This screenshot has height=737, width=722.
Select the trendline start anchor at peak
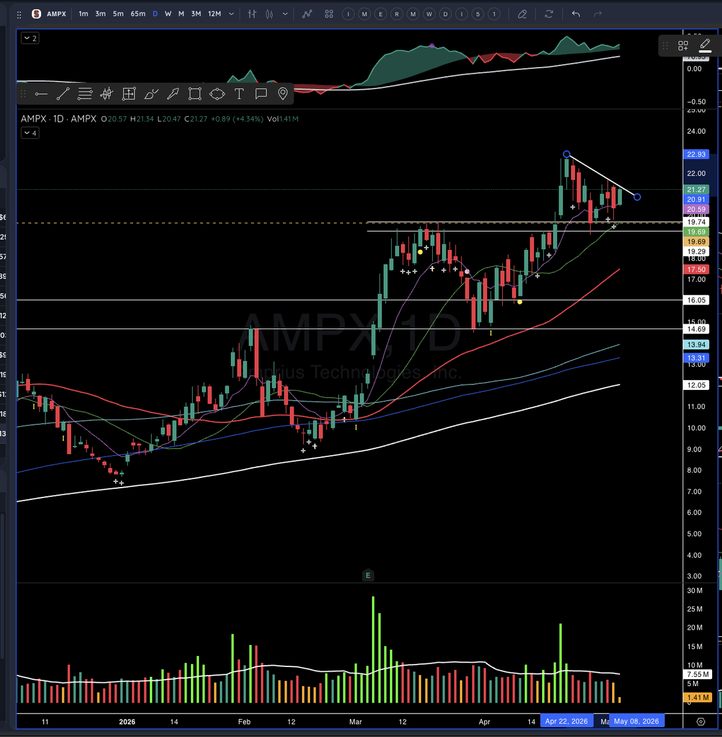tap(567, 154)
